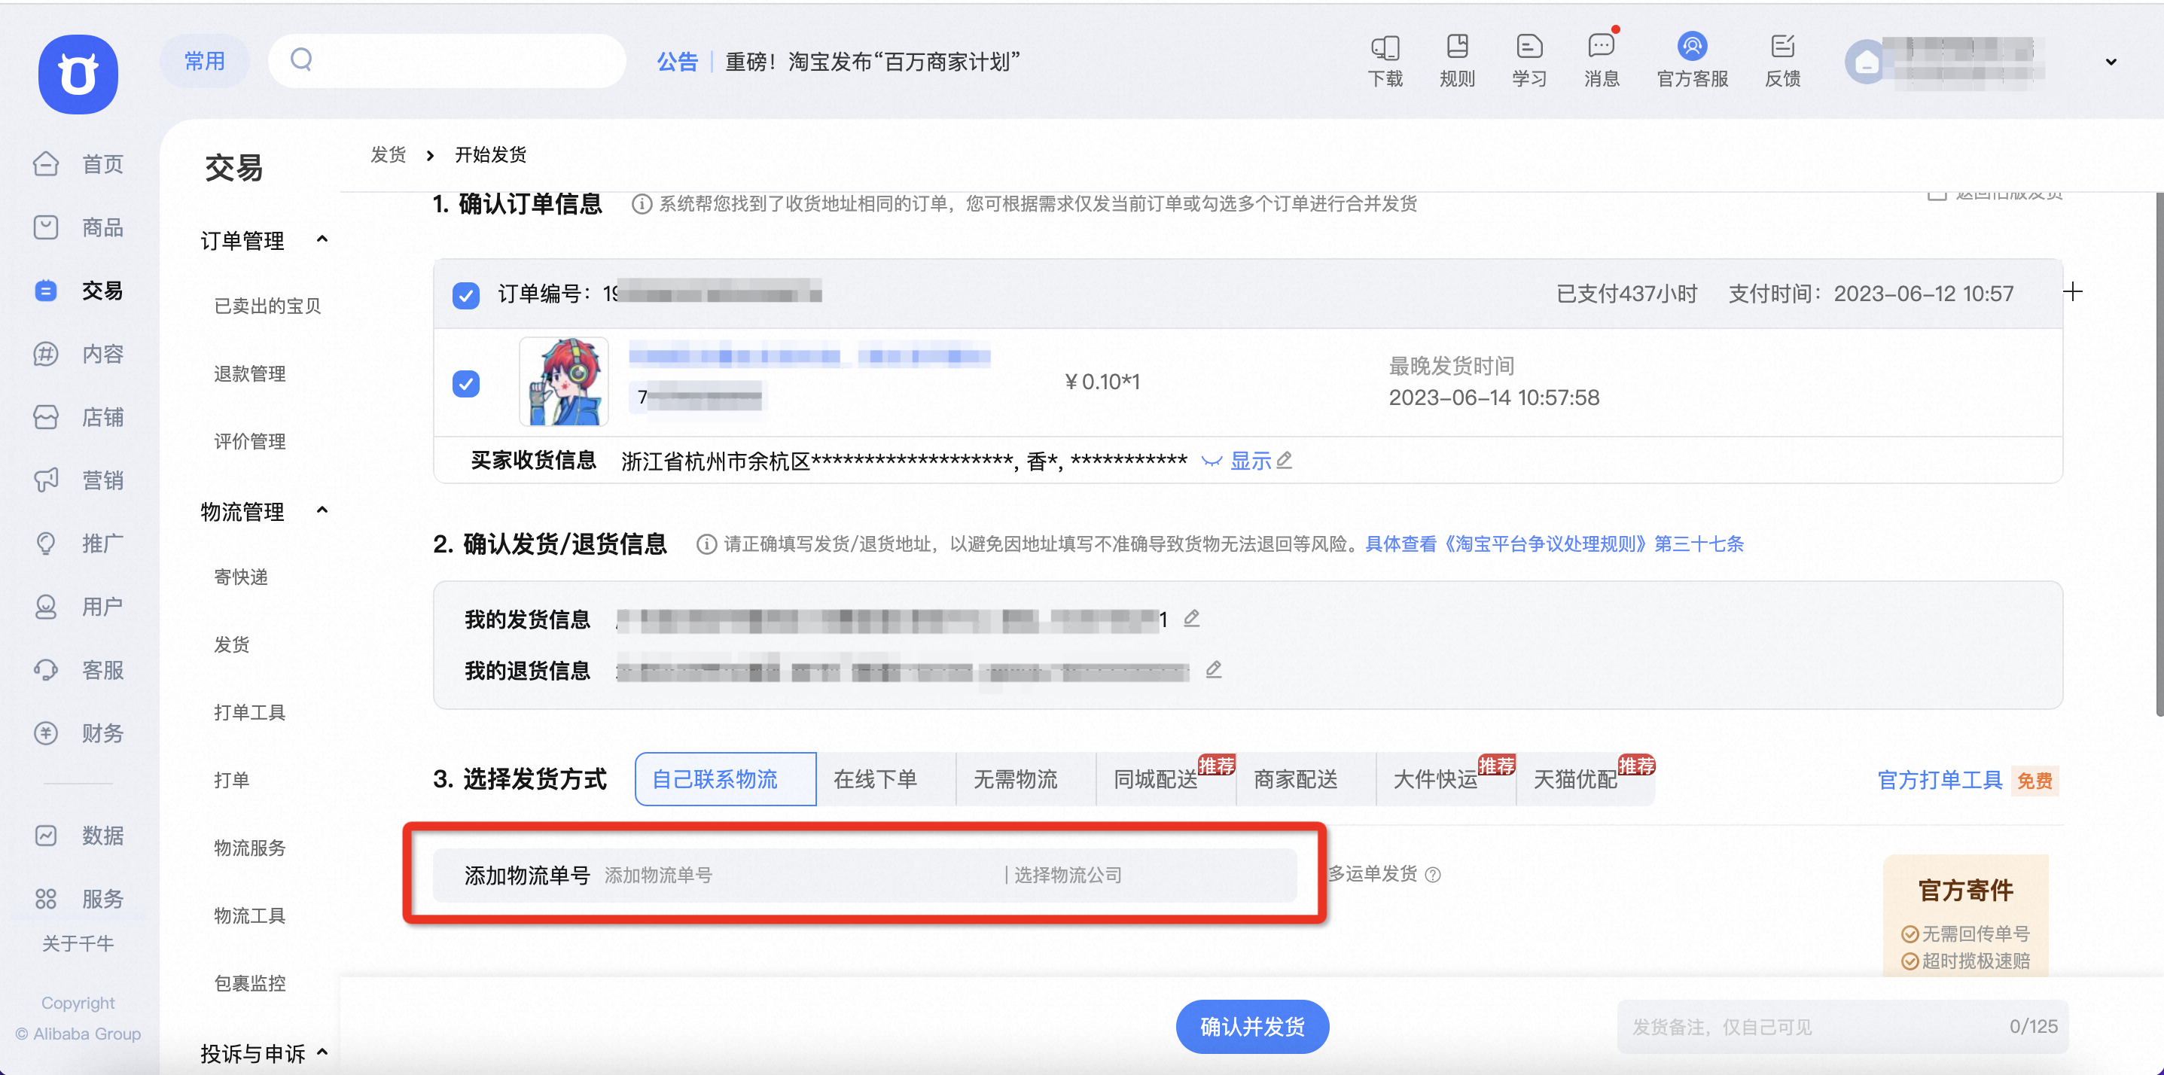Open the 反馈 feedback icon
Screen dimensions: 2164x1075
(x=1782, y=47)
